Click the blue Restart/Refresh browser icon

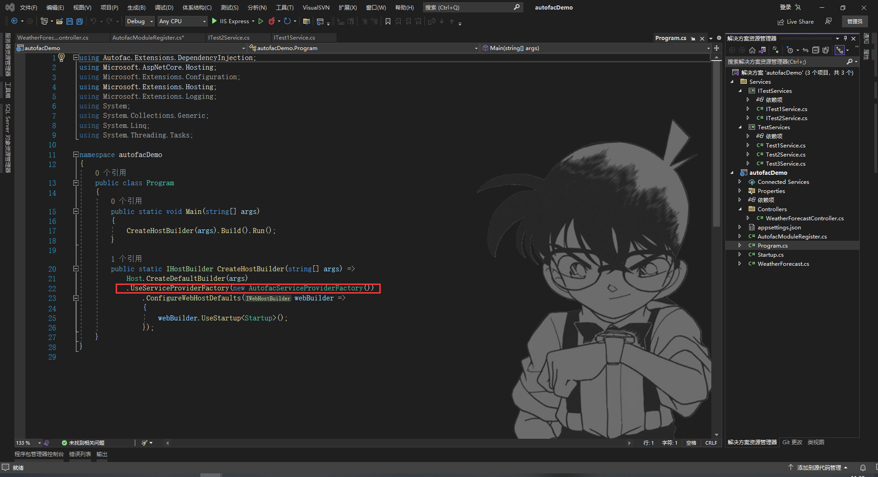(x=287, y=21)
